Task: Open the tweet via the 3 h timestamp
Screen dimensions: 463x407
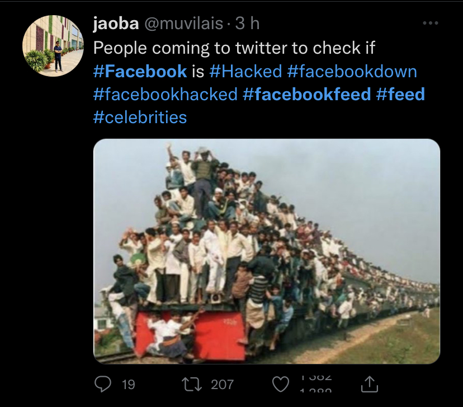Action: (x=247, y=24)
